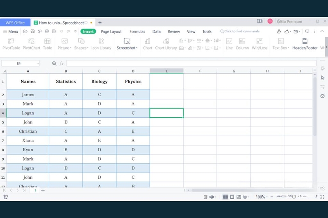Switch to Page Layout view in status bar

232,197
